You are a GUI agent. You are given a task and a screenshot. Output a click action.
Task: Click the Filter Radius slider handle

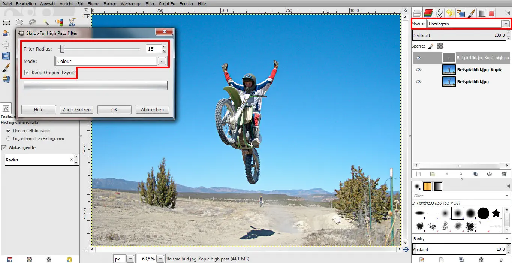pos(63,49)
